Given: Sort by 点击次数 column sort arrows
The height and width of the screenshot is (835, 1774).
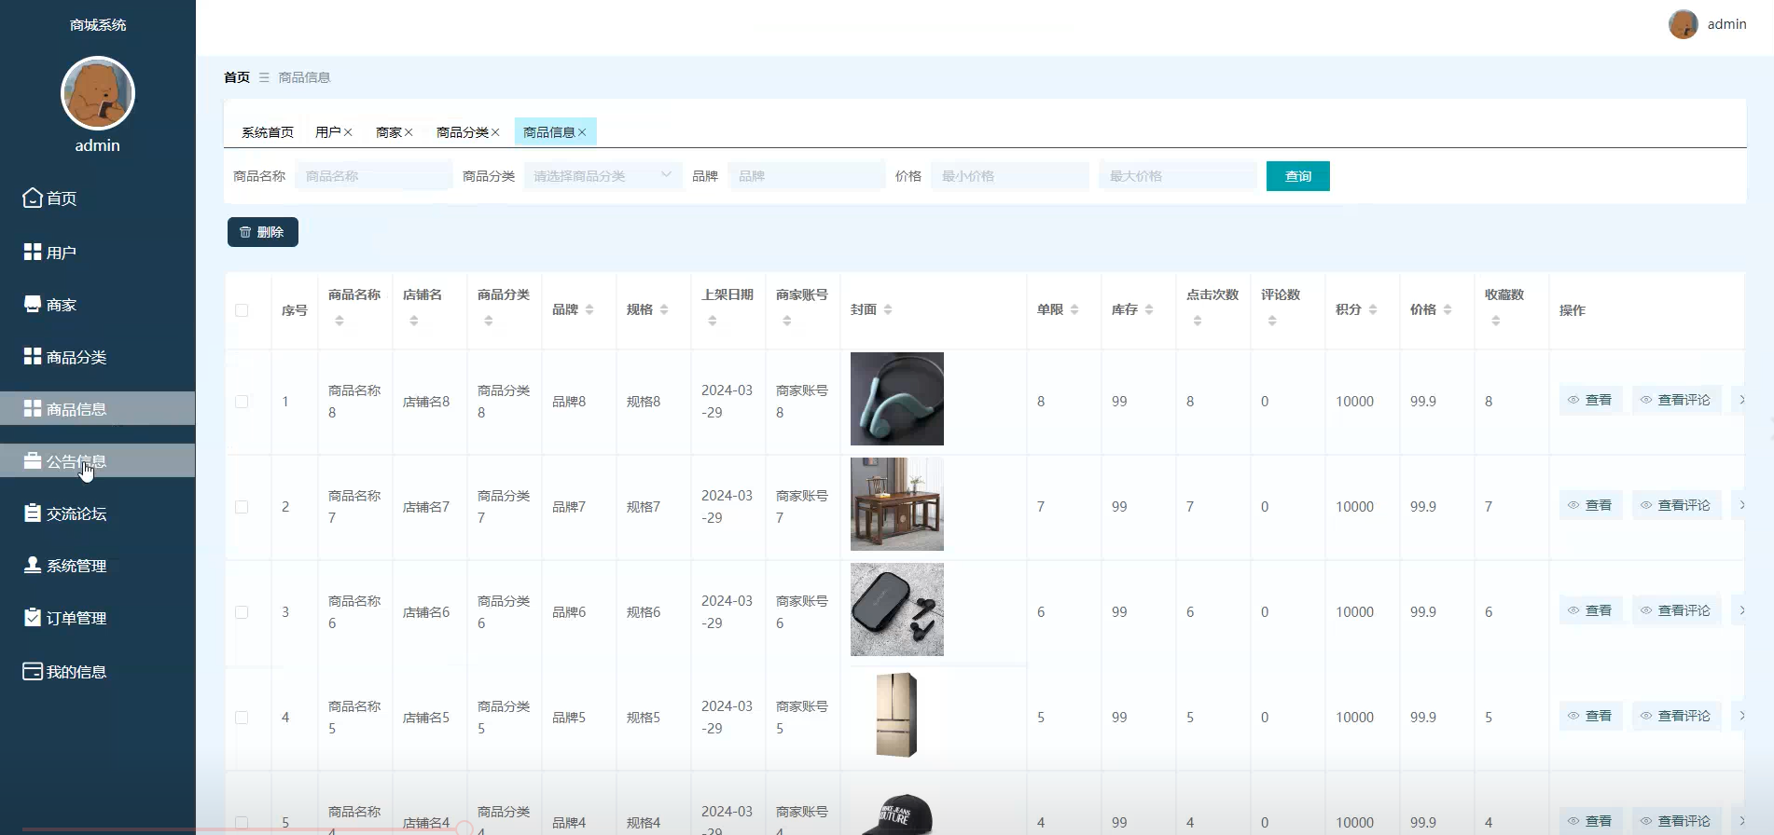Looking at the screenshot, I should (x=1198, y=321).
